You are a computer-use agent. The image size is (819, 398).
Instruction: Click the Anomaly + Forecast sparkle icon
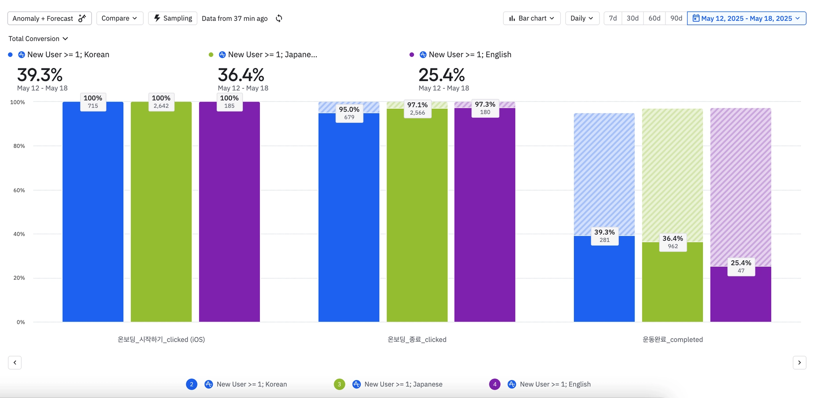(x=82, y=18)
